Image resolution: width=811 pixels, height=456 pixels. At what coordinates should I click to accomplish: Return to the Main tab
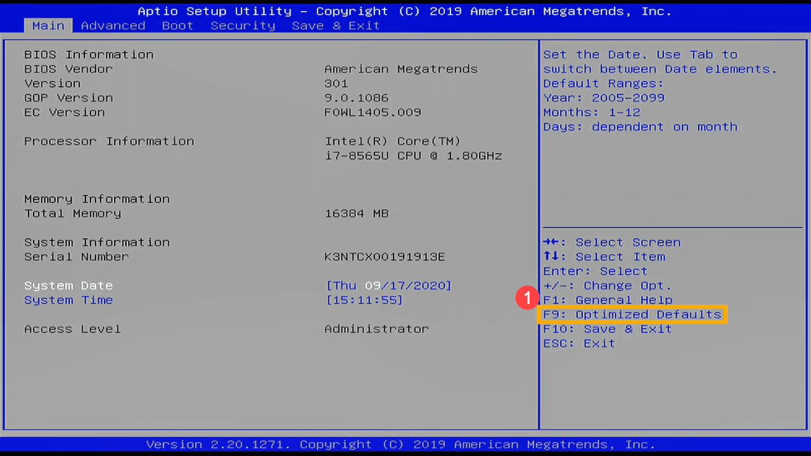point(48,25)
